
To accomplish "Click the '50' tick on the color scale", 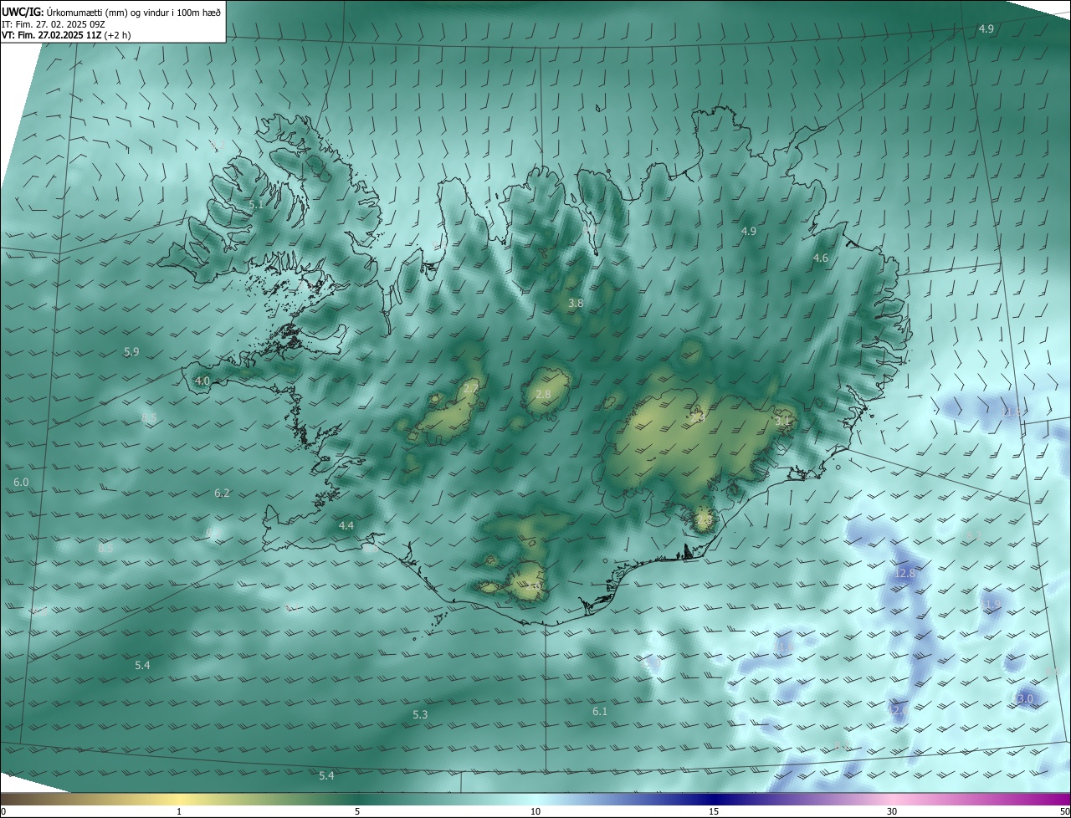I will (1064, 811).
